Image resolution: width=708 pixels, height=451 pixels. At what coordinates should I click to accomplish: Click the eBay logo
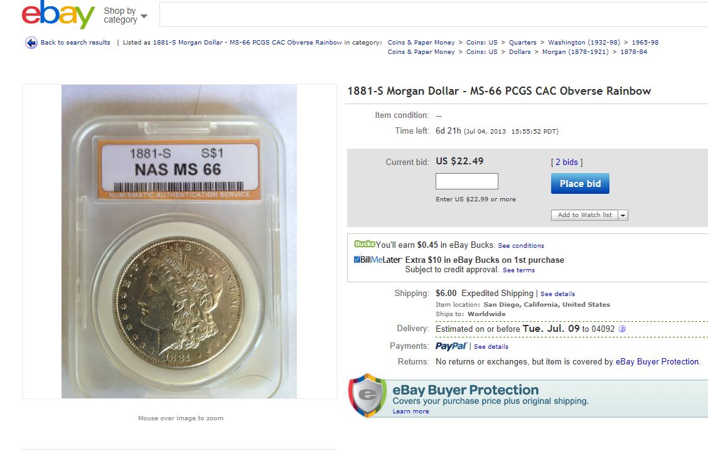pyautogui.click(x=58, y=15)
